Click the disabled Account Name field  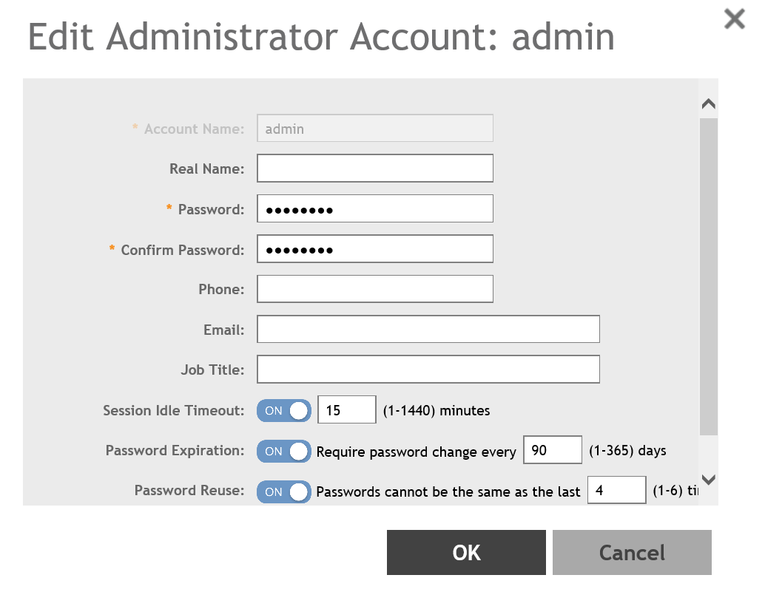375,129
